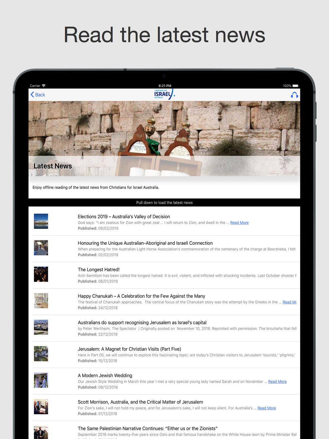Open 'The Same Palestinian Narrative Continues' article
This screenshot has height=439, width=329.
[x=148, y=428]
